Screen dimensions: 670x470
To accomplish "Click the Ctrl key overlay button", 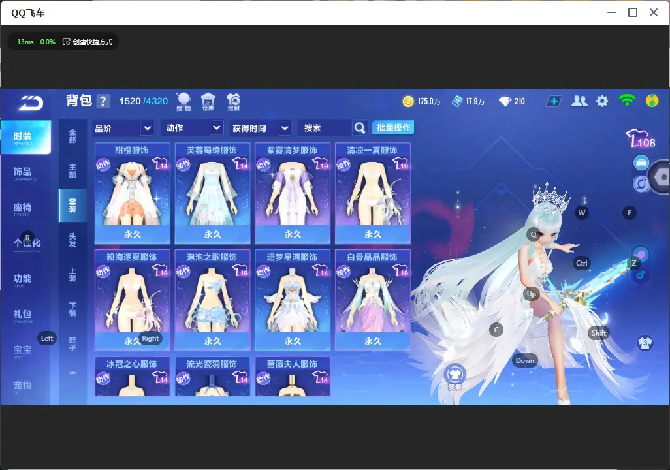I will point(582,263).
